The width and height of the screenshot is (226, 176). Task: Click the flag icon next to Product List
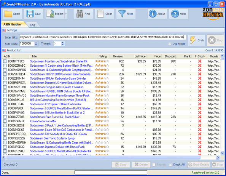[4, 50]
